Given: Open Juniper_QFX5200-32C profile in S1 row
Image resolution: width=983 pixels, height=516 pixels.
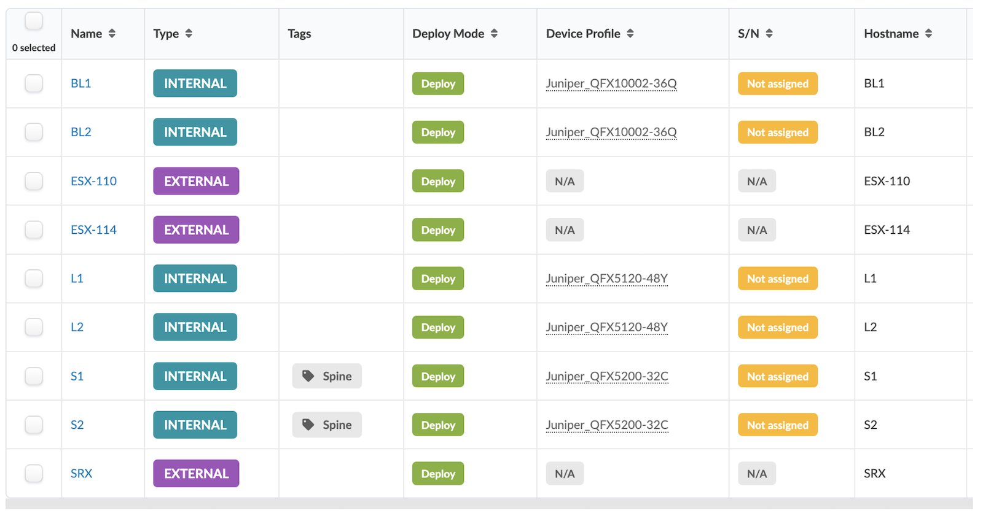Looking at the screenshot, I should coord(607,376).
